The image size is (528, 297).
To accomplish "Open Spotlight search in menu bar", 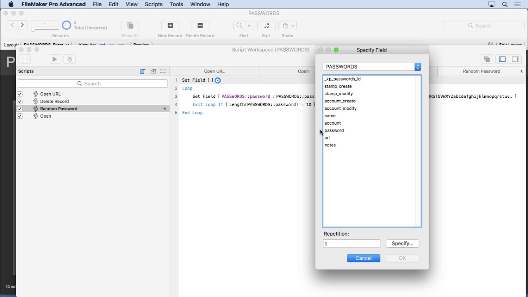I will click(505, 5).
